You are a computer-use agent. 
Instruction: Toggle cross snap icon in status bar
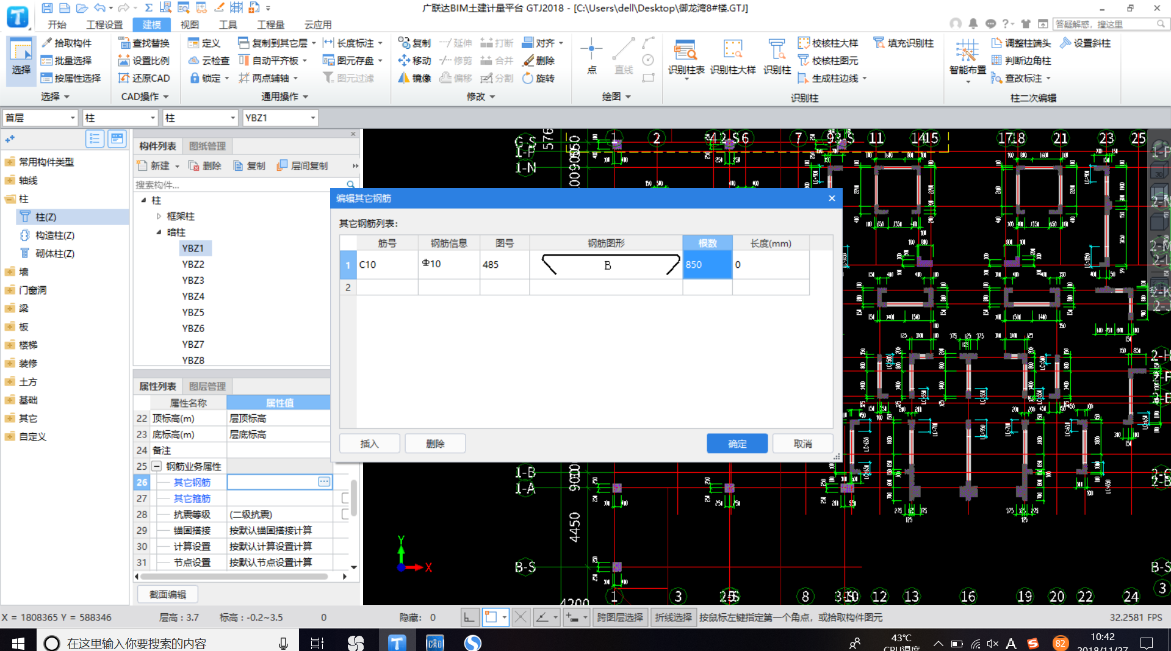(x=521, y=617)
